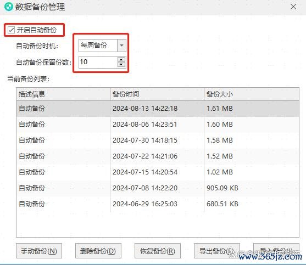The width and height of the screenshot is (306, 265).
Task: Select the 905.09 KB backup row
Action: [158, 188]
